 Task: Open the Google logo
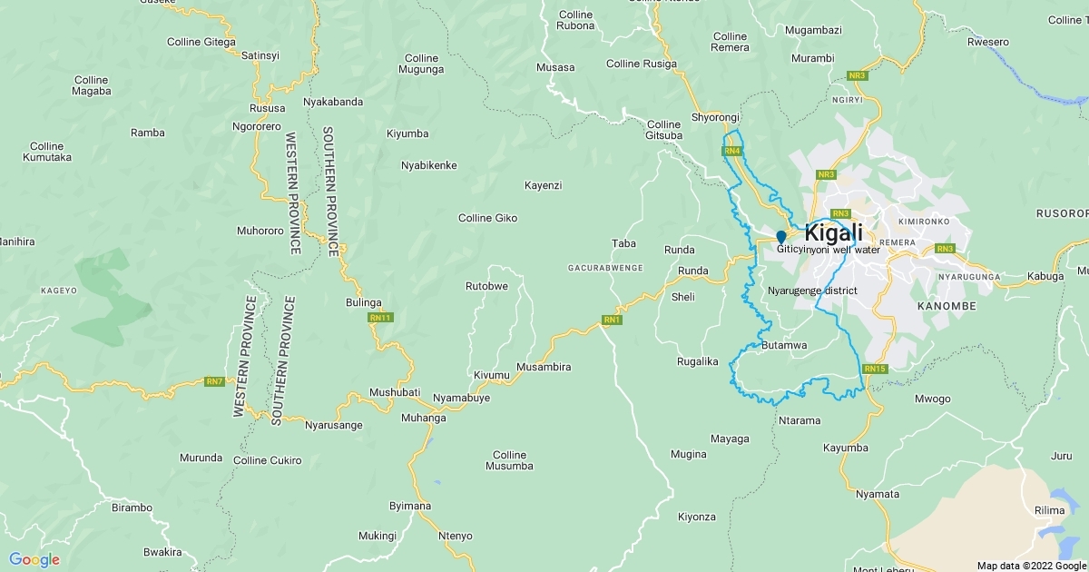pyautogui.click(x=34, y=559)
